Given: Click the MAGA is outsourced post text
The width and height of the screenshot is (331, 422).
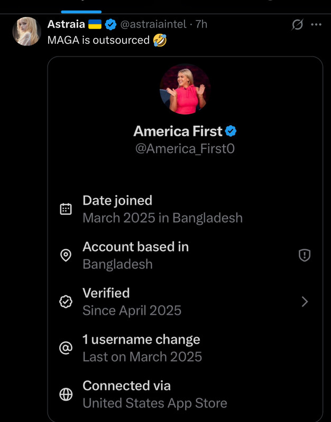Looking at the screenshot, I should [x=99, y=40].
